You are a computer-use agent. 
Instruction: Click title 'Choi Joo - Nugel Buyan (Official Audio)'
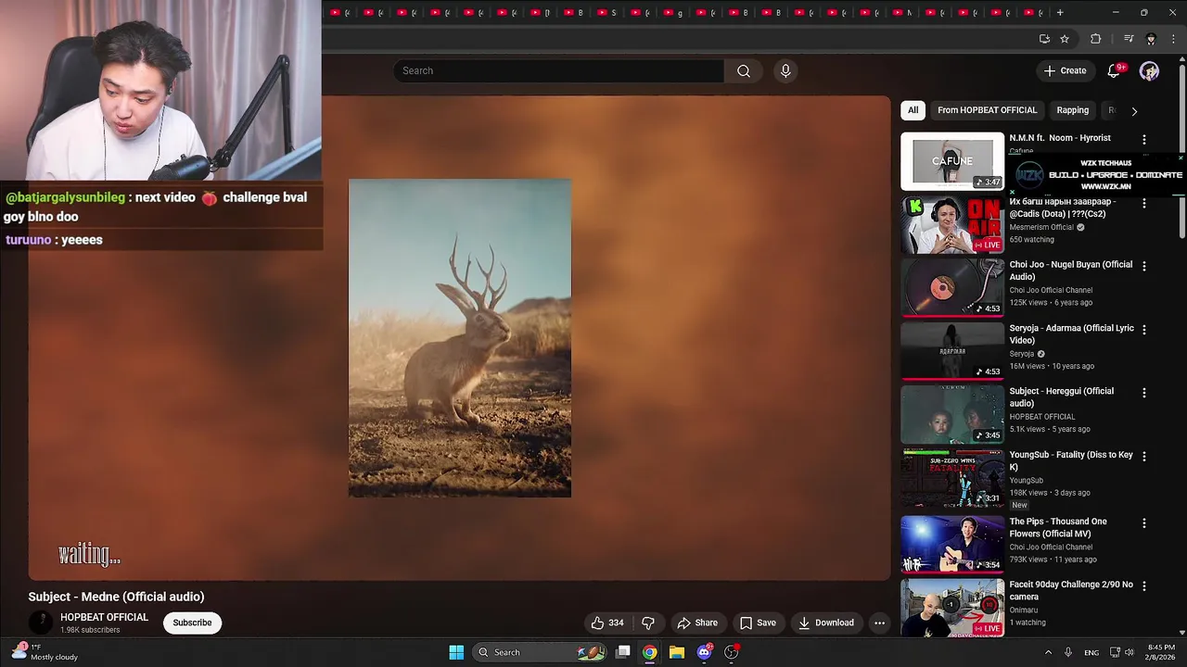click(x=1070, y=271)
